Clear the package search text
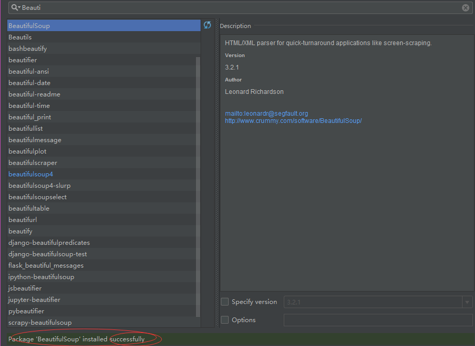The width and height of the screenshot is (475, 346). coord(466,8)
